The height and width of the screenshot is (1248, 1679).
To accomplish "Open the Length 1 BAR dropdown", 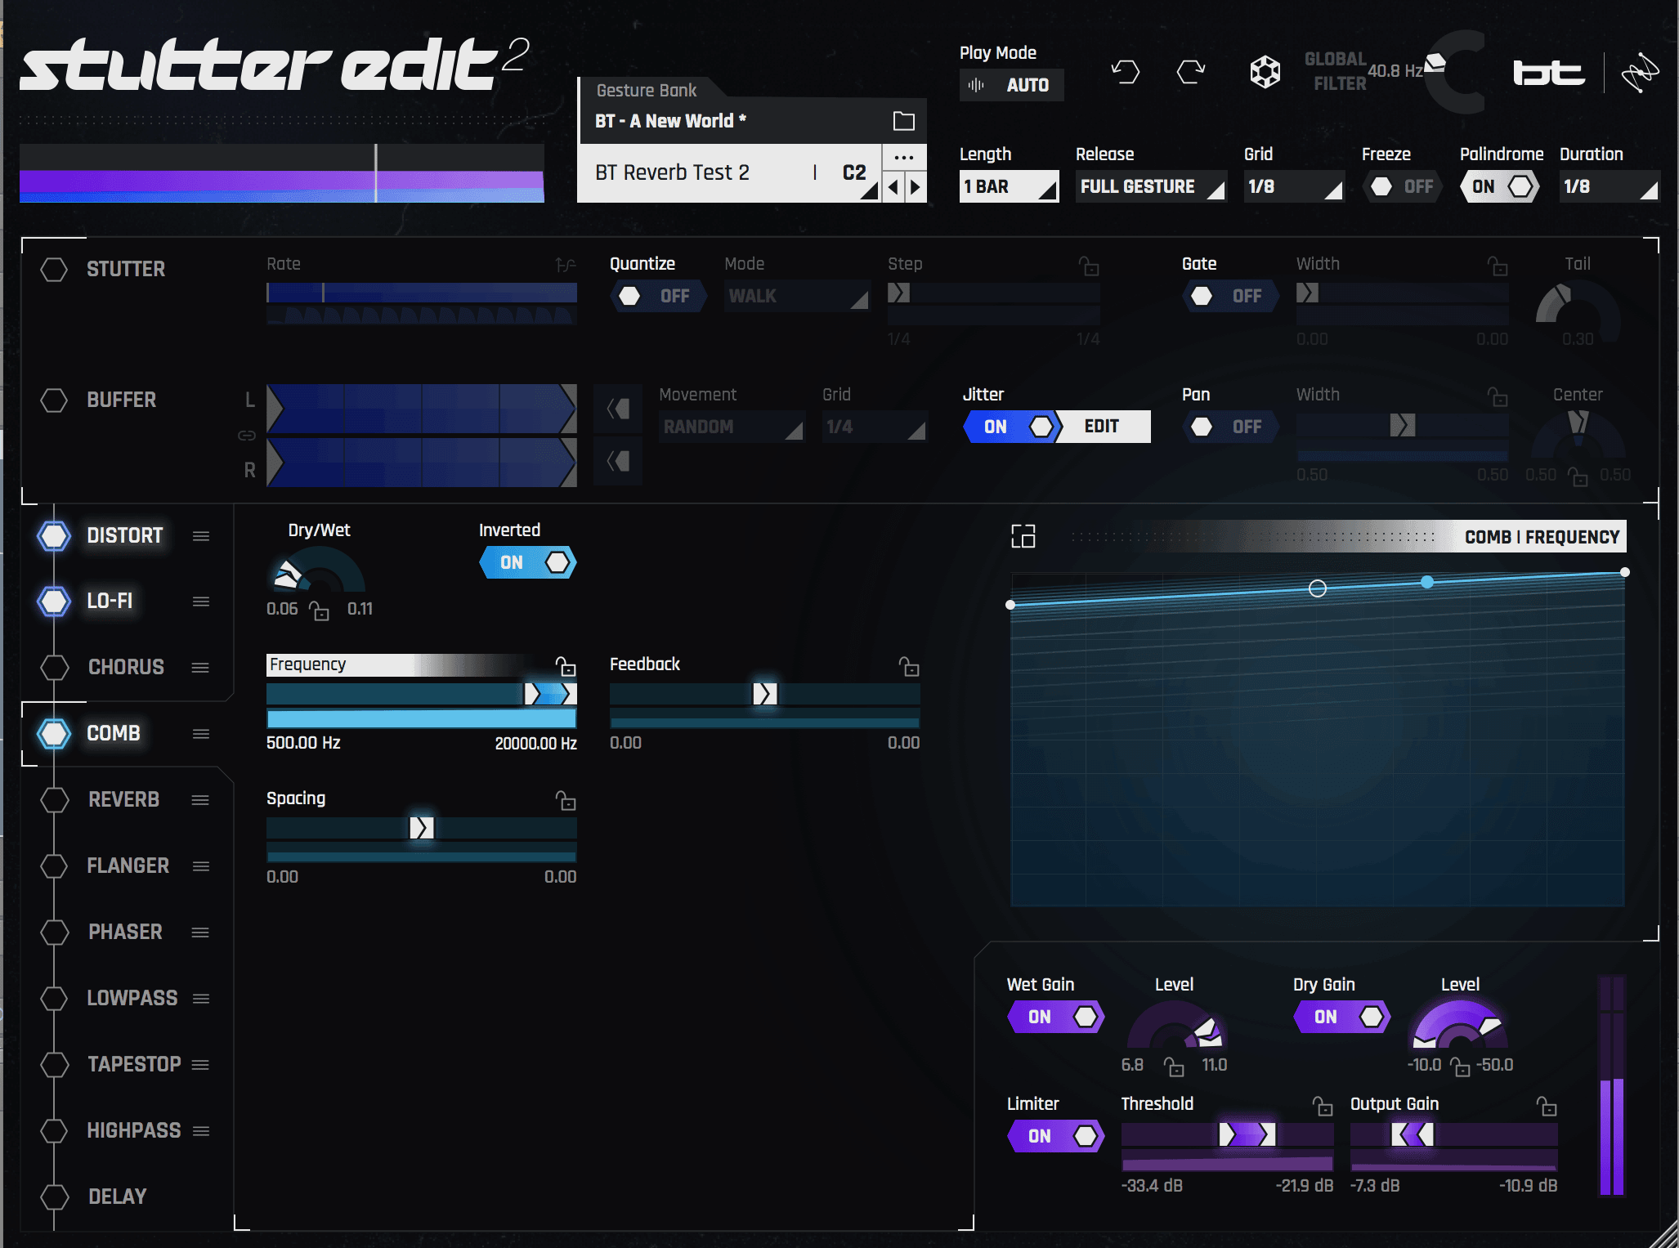I will click(1010, 187).
